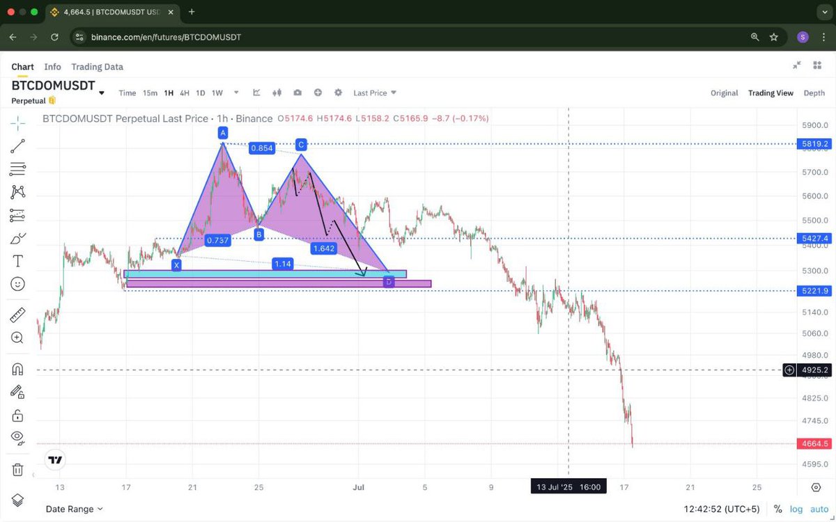This screenshot has height=522, width=836.
Task: Toggle stay in drawing mode
Action: pos(17,392)
